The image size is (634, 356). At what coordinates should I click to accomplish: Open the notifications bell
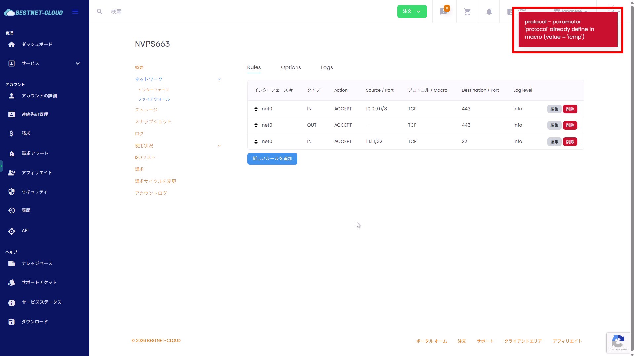click(x=489, y=12)
